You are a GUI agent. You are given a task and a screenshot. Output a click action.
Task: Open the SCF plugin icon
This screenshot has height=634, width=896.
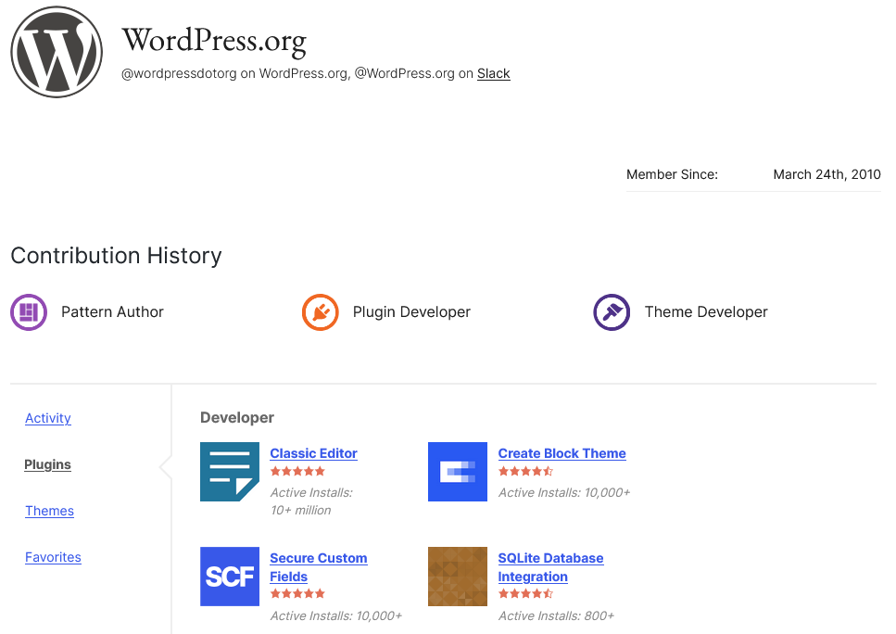(230, 577)
